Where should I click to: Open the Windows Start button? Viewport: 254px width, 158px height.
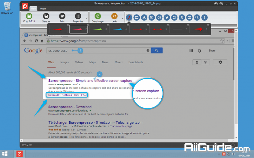(5, 154)
